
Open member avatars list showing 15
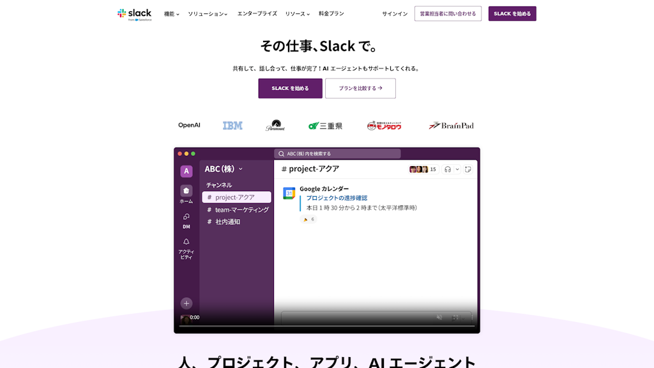coord(423,169)
